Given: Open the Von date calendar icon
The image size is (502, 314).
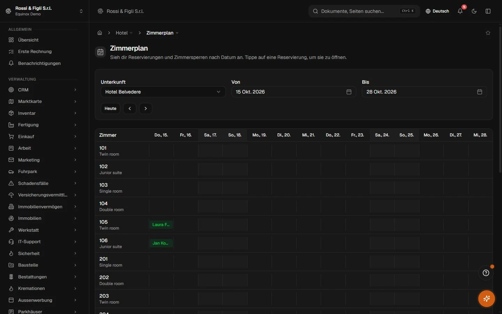Looking at the screenshot, I should (x=349, y=92).
